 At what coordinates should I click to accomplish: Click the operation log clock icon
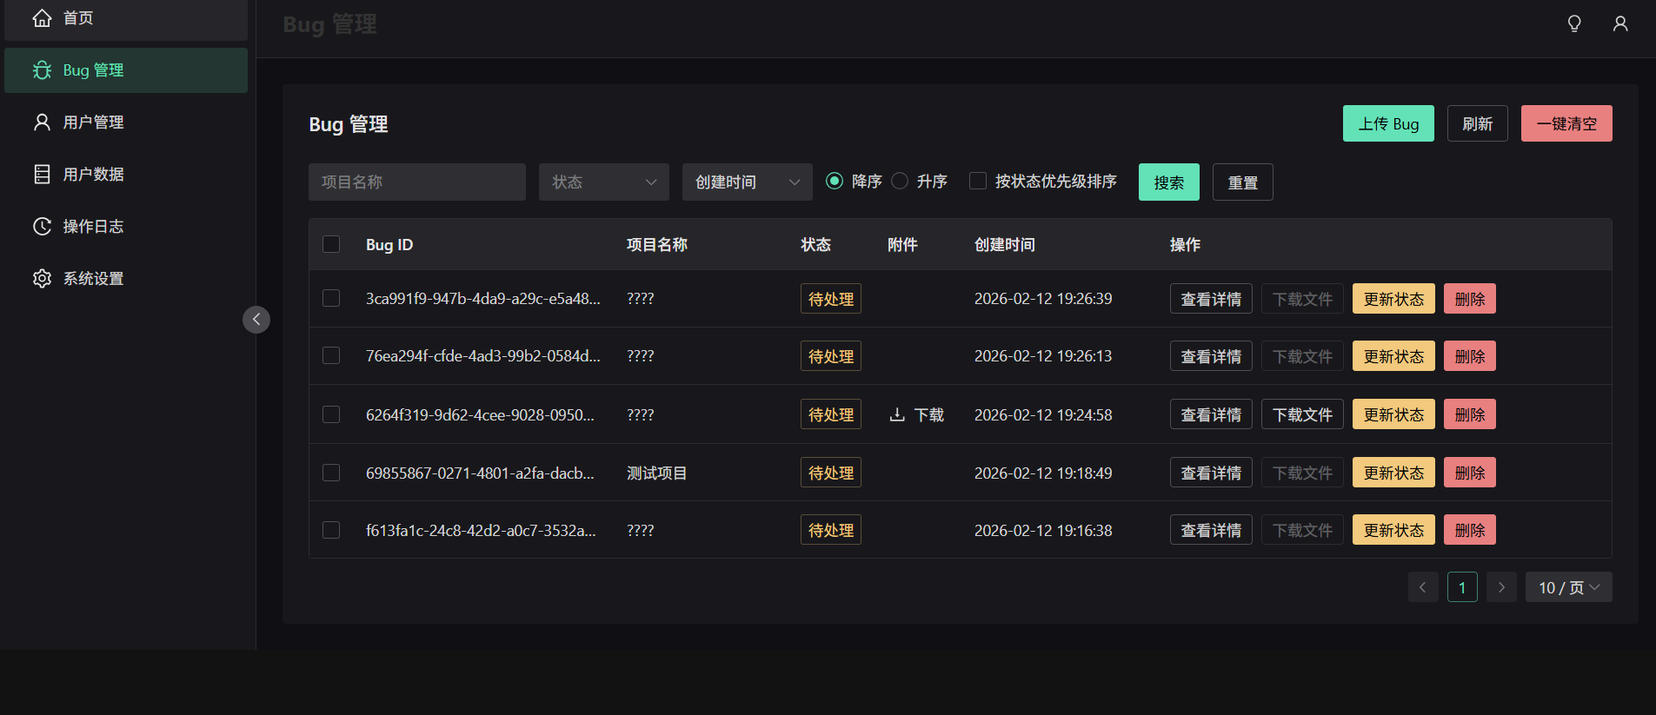point(42,227)
